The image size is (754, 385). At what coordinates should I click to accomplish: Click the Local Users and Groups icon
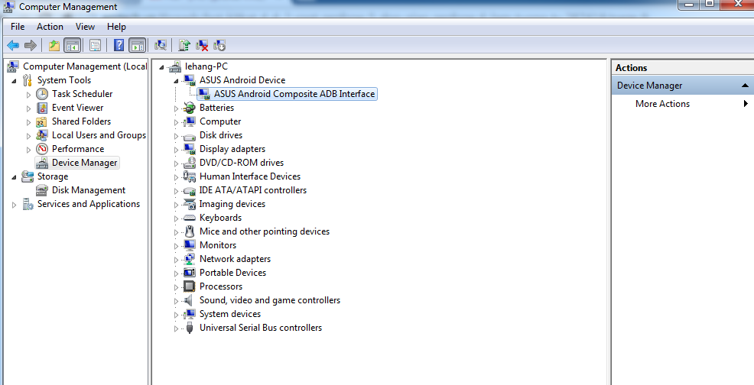click(42, 135)
